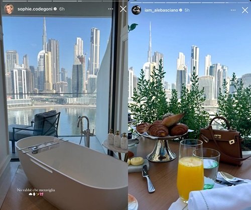Visit the iam_alebasciano username link
This screenshot has width=251, height=210.
pos(161,10)
